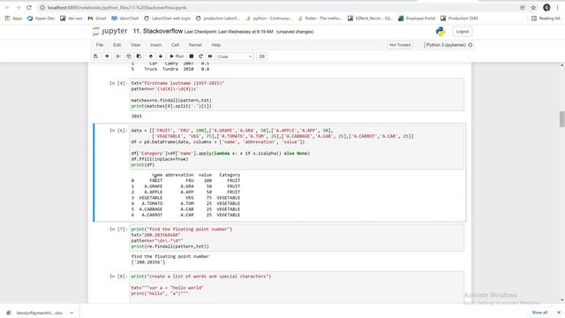Click code cell In [7] floating point number
This screenshot has width=565, height=318.
pos(297,238)
